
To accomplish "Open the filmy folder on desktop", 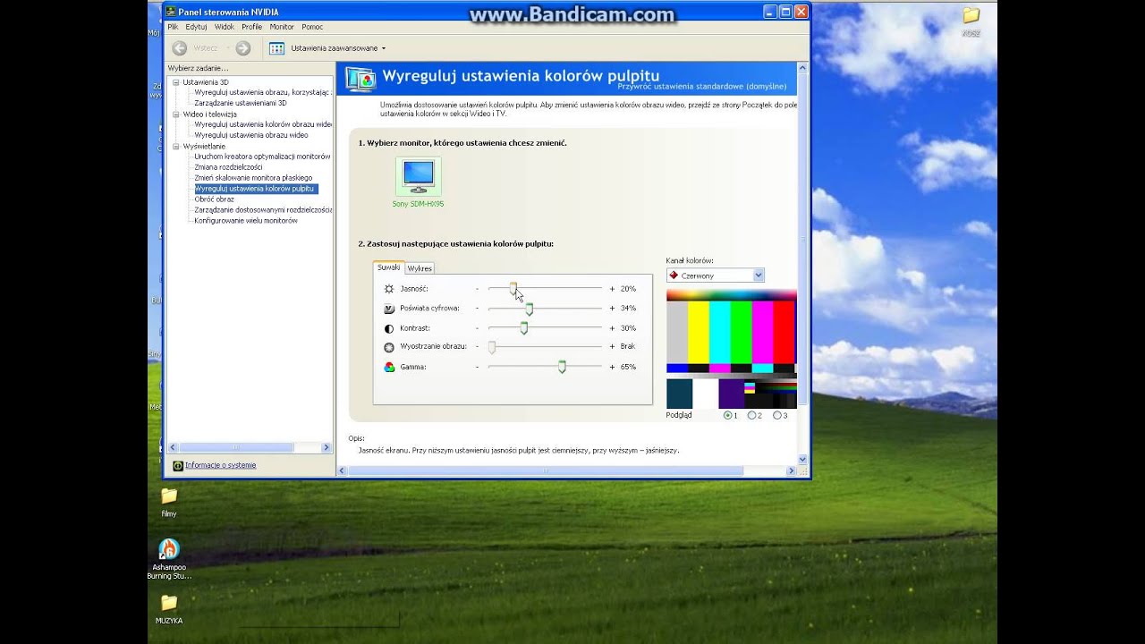I will [x=169, y=496].
